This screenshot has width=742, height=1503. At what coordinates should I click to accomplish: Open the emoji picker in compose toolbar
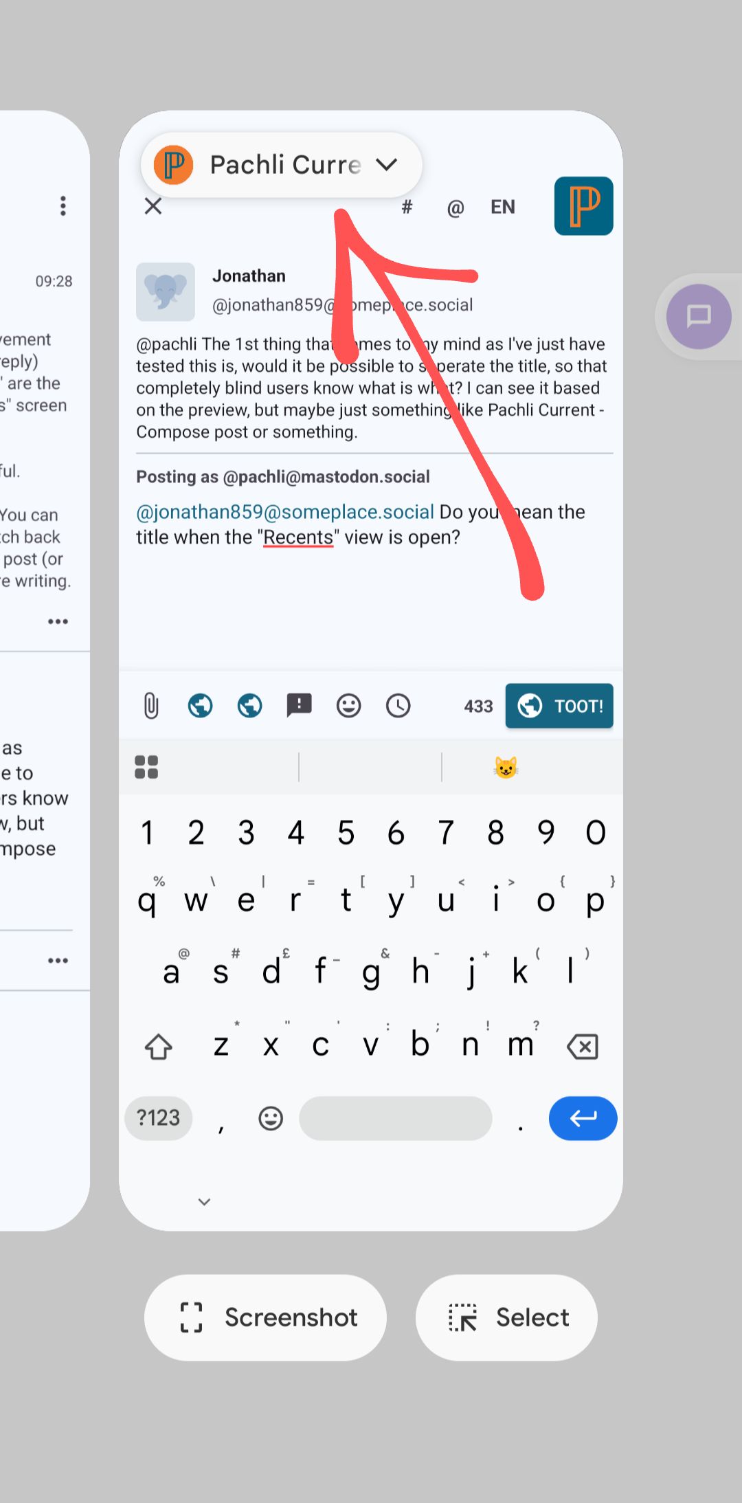(x=348, y=706)
